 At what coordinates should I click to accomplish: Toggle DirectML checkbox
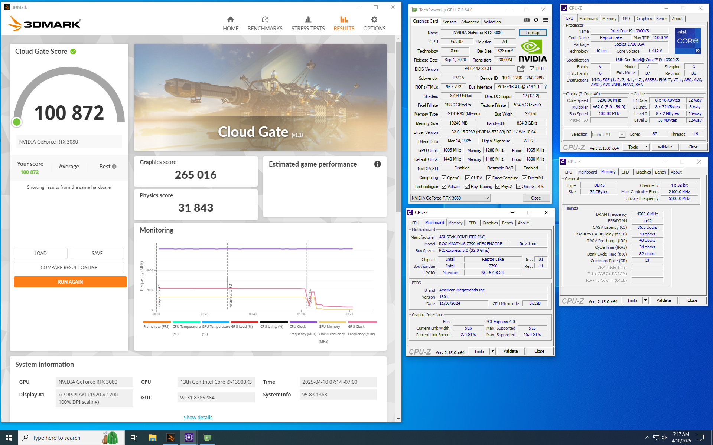[x=524, y=178]
